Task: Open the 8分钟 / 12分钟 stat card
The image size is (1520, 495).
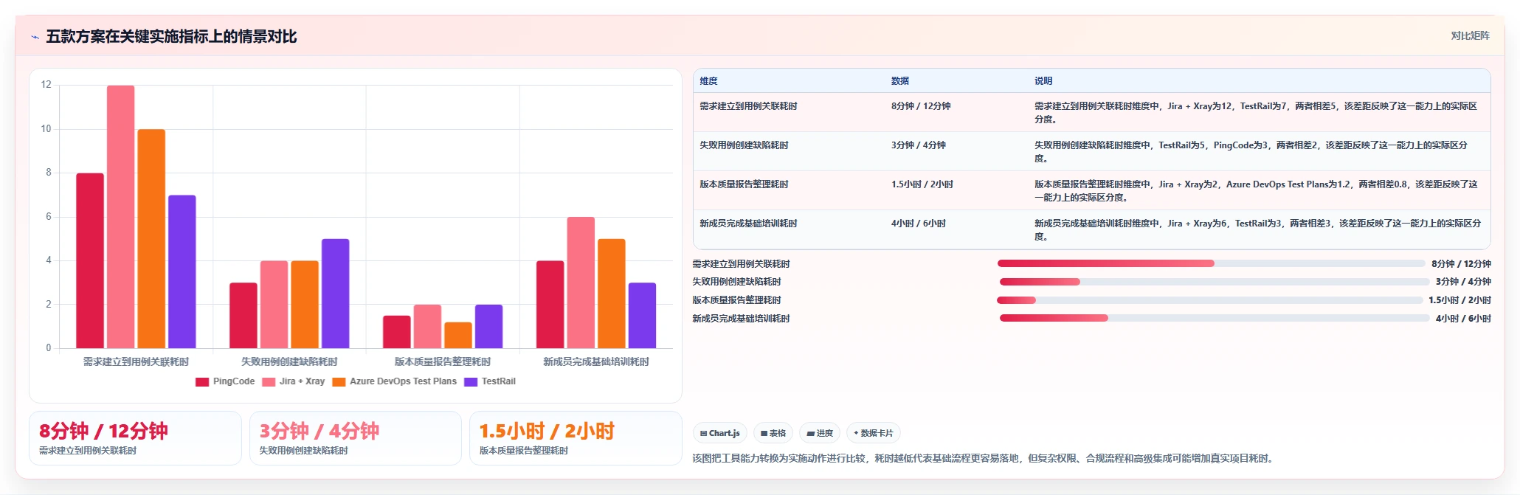Action: coord(135,438)
